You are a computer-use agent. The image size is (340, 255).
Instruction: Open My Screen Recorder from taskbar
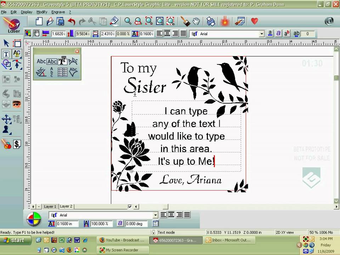pos(123,250)
